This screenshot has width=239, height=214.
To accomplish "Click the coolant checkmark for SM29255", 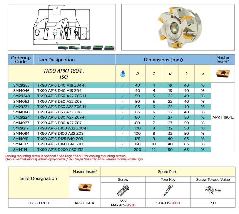I will coord(122,85).
